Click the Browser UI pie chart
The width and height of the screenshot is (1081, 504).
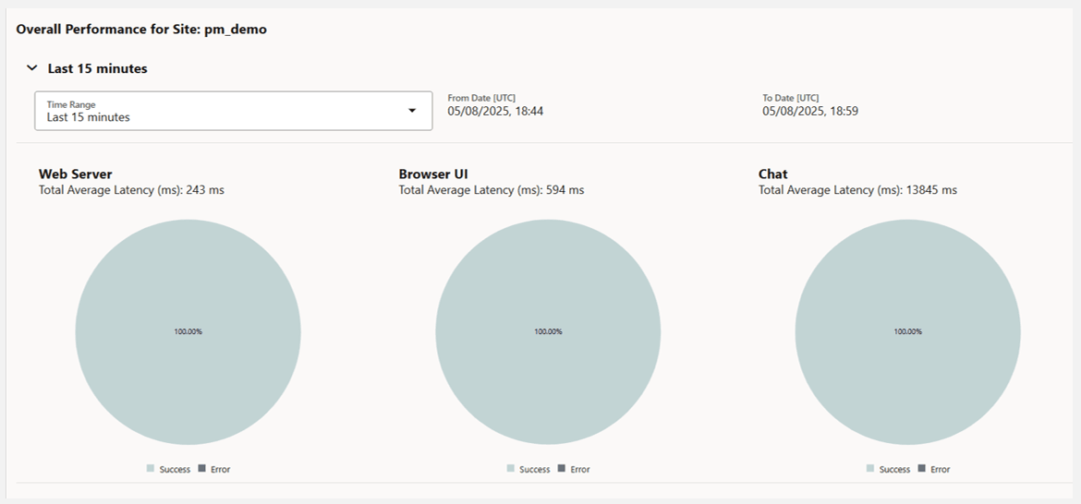point(548,332)
